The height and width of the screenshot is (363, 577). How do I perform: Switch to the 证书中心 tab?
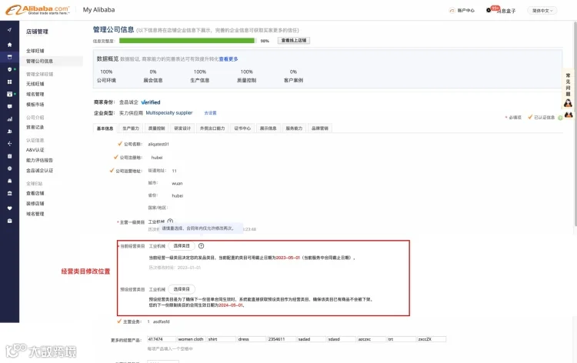(242, 128)
